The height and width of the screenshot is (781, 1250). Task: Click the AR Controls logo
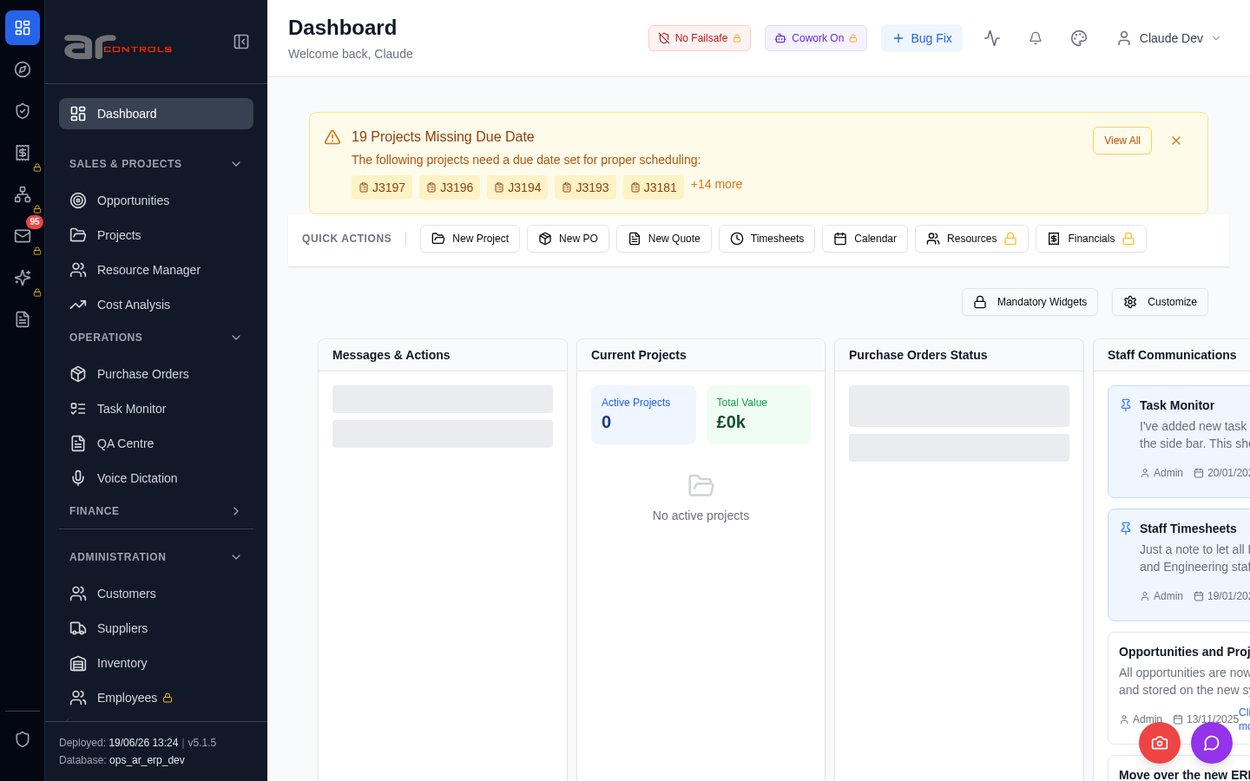tap(118, 47)
